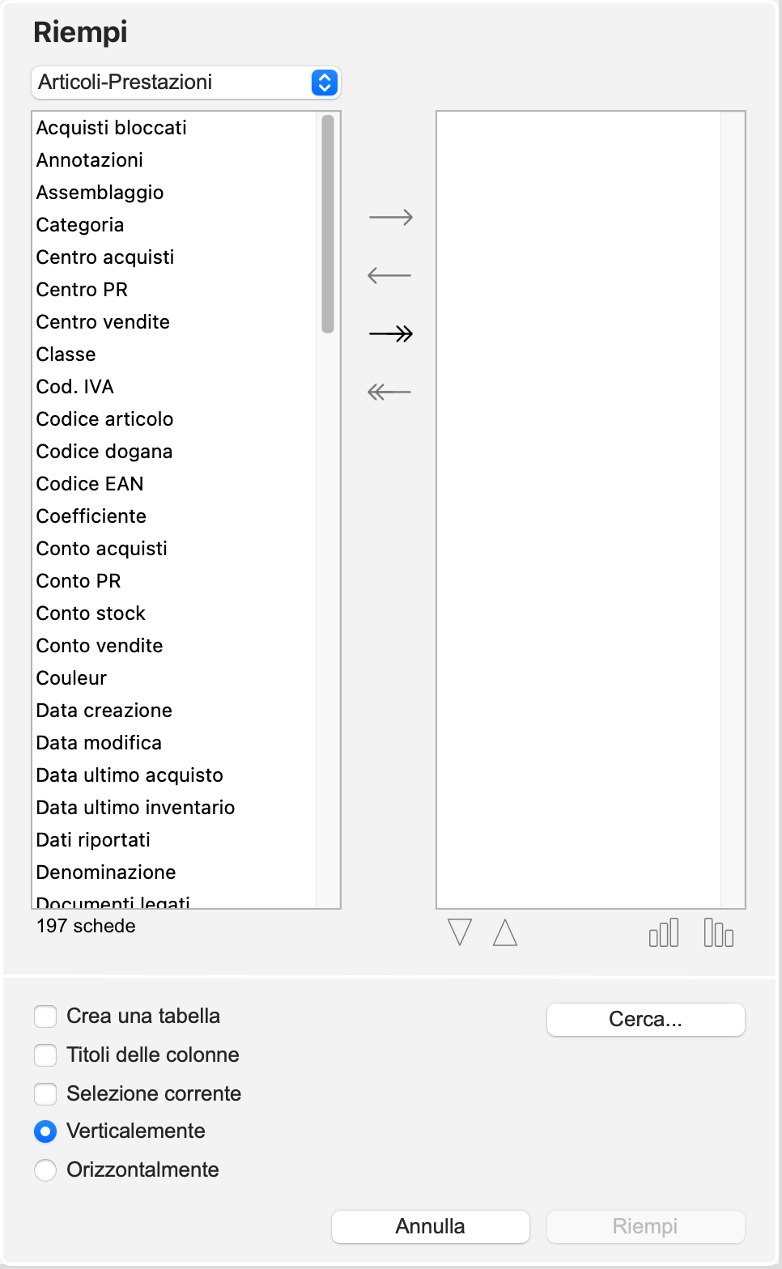Choose Denominazione from the field list

tap(106, 872)
